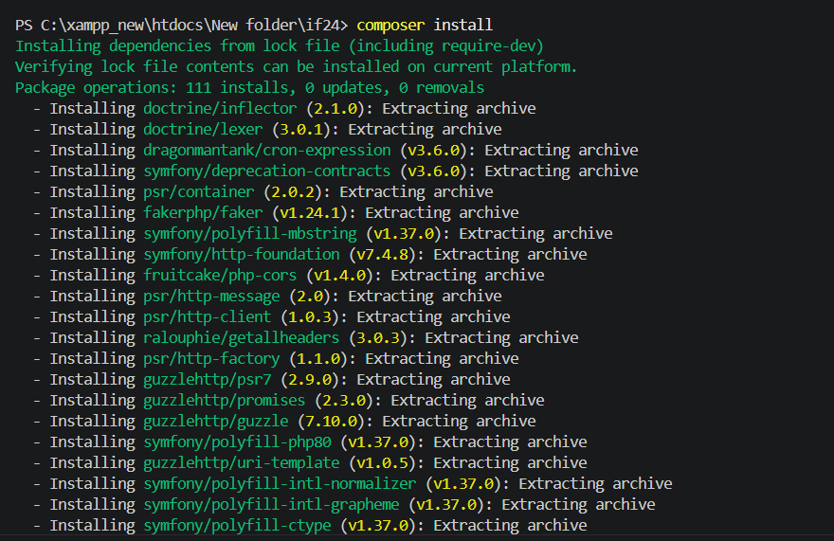Click package name guzzlehttp/promises
Screen dimensions: 834x541
224,400
